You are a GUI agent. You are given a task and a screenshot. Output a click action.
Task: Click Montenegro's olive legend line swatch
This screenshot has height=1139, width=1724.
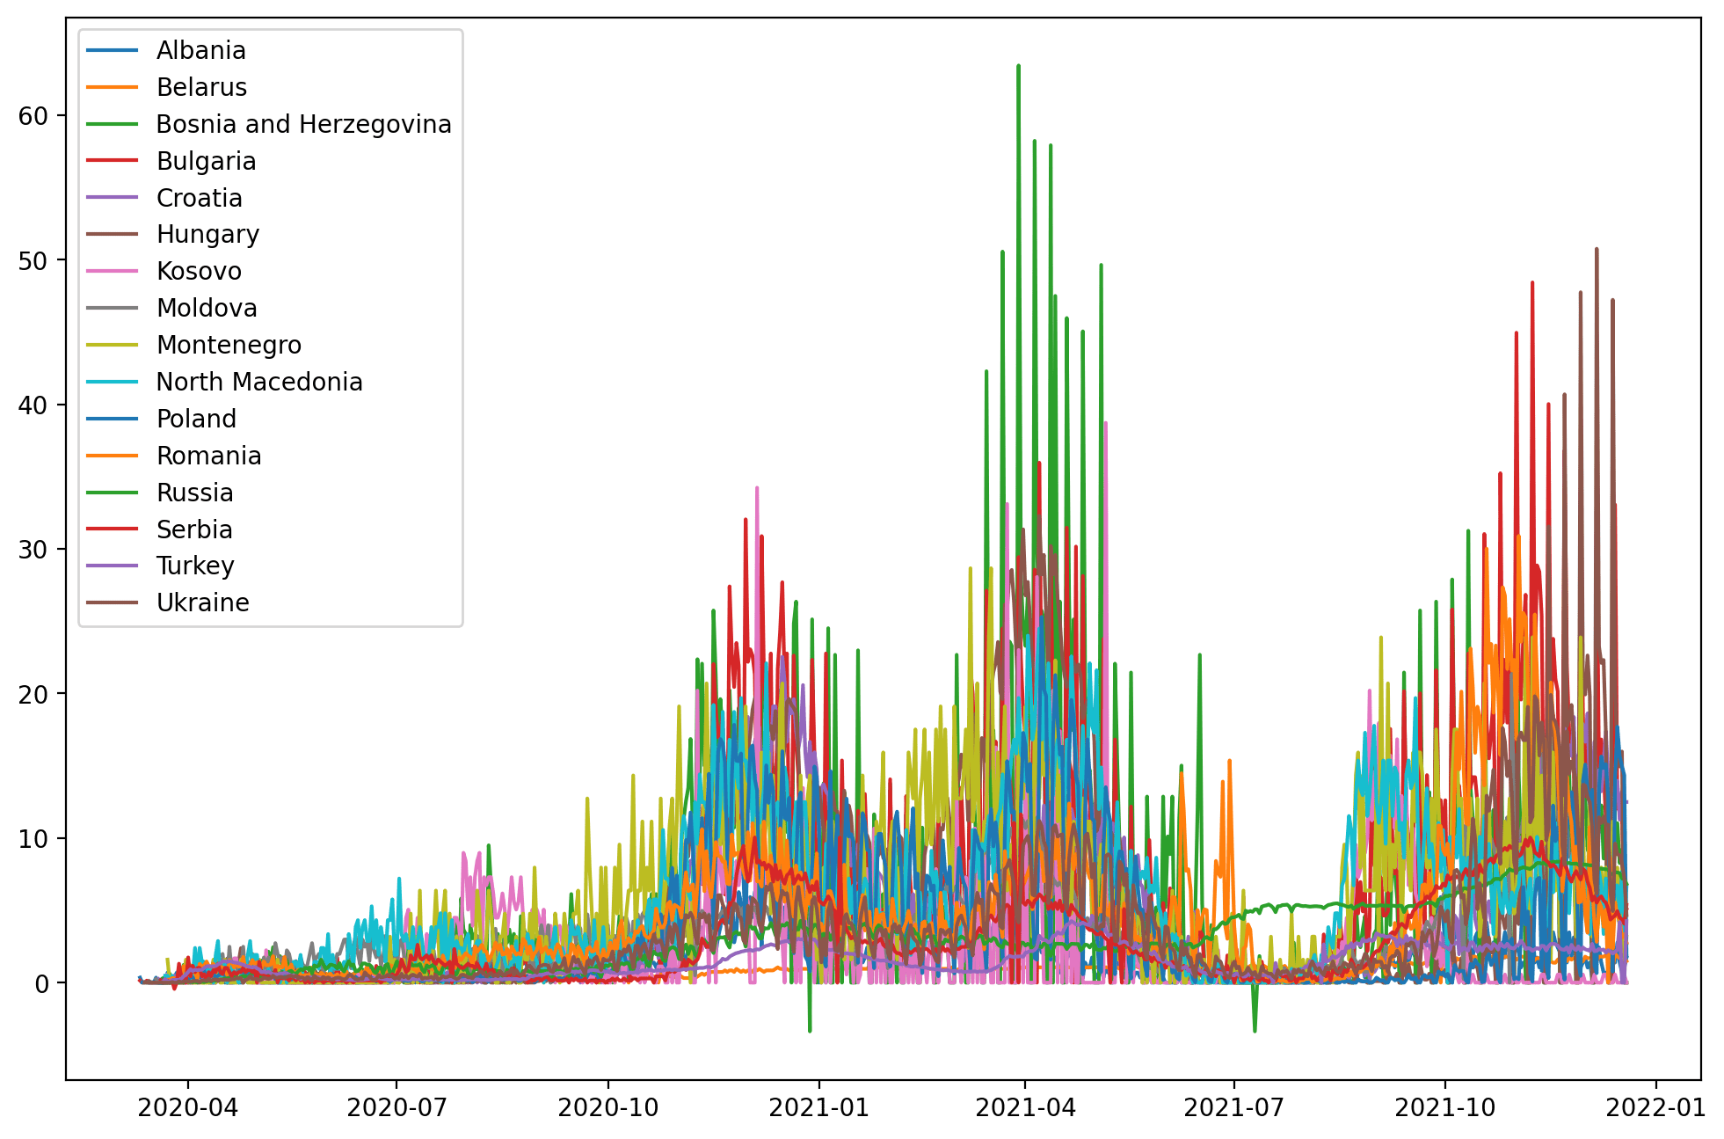tap(113, 346)
